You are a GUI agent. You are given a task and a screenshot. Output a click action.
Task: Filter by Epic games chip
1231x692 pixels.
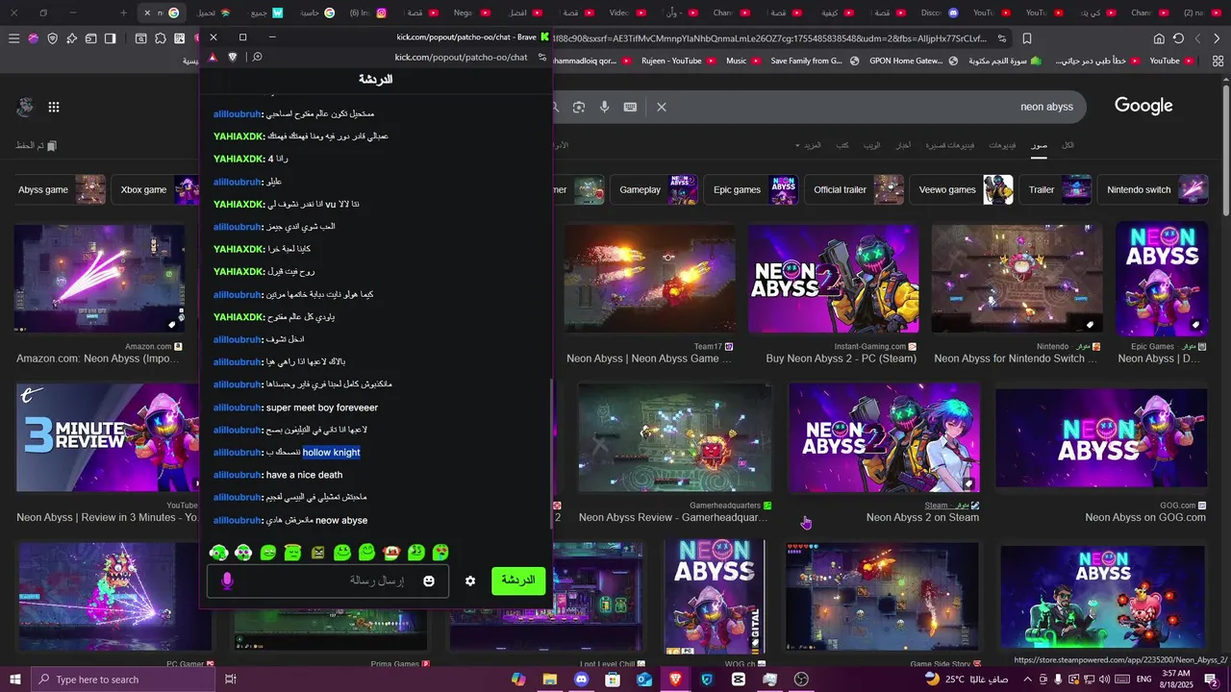[x=751, y=189]
